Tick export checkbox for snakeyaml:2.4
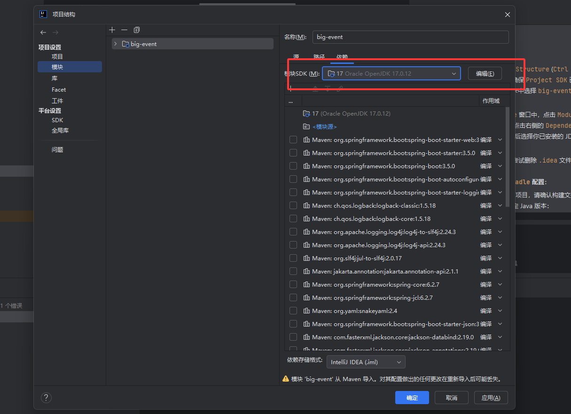 pos(293,311)
